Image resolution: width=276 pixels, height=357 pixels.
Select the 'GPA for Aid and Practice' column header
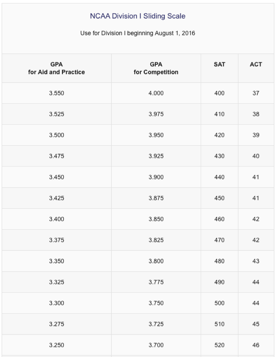point(57,68)
